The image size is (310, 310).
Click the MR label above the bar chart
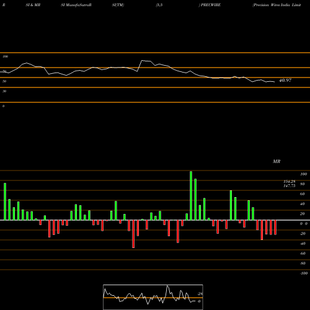point(277,161)
